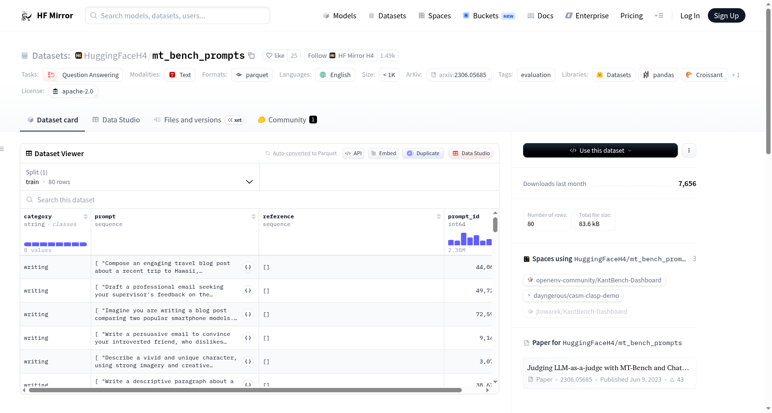
Task: Click the apache-2.0 license tag
Action: [x=73, y=91]
